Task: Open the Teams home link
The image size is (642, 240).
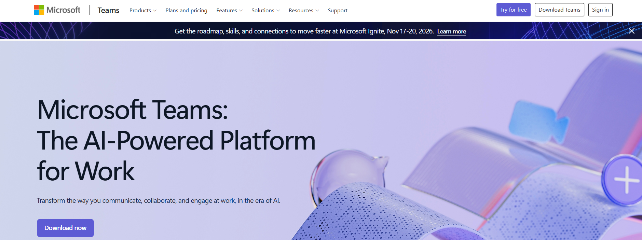Action: coord(108,10)
